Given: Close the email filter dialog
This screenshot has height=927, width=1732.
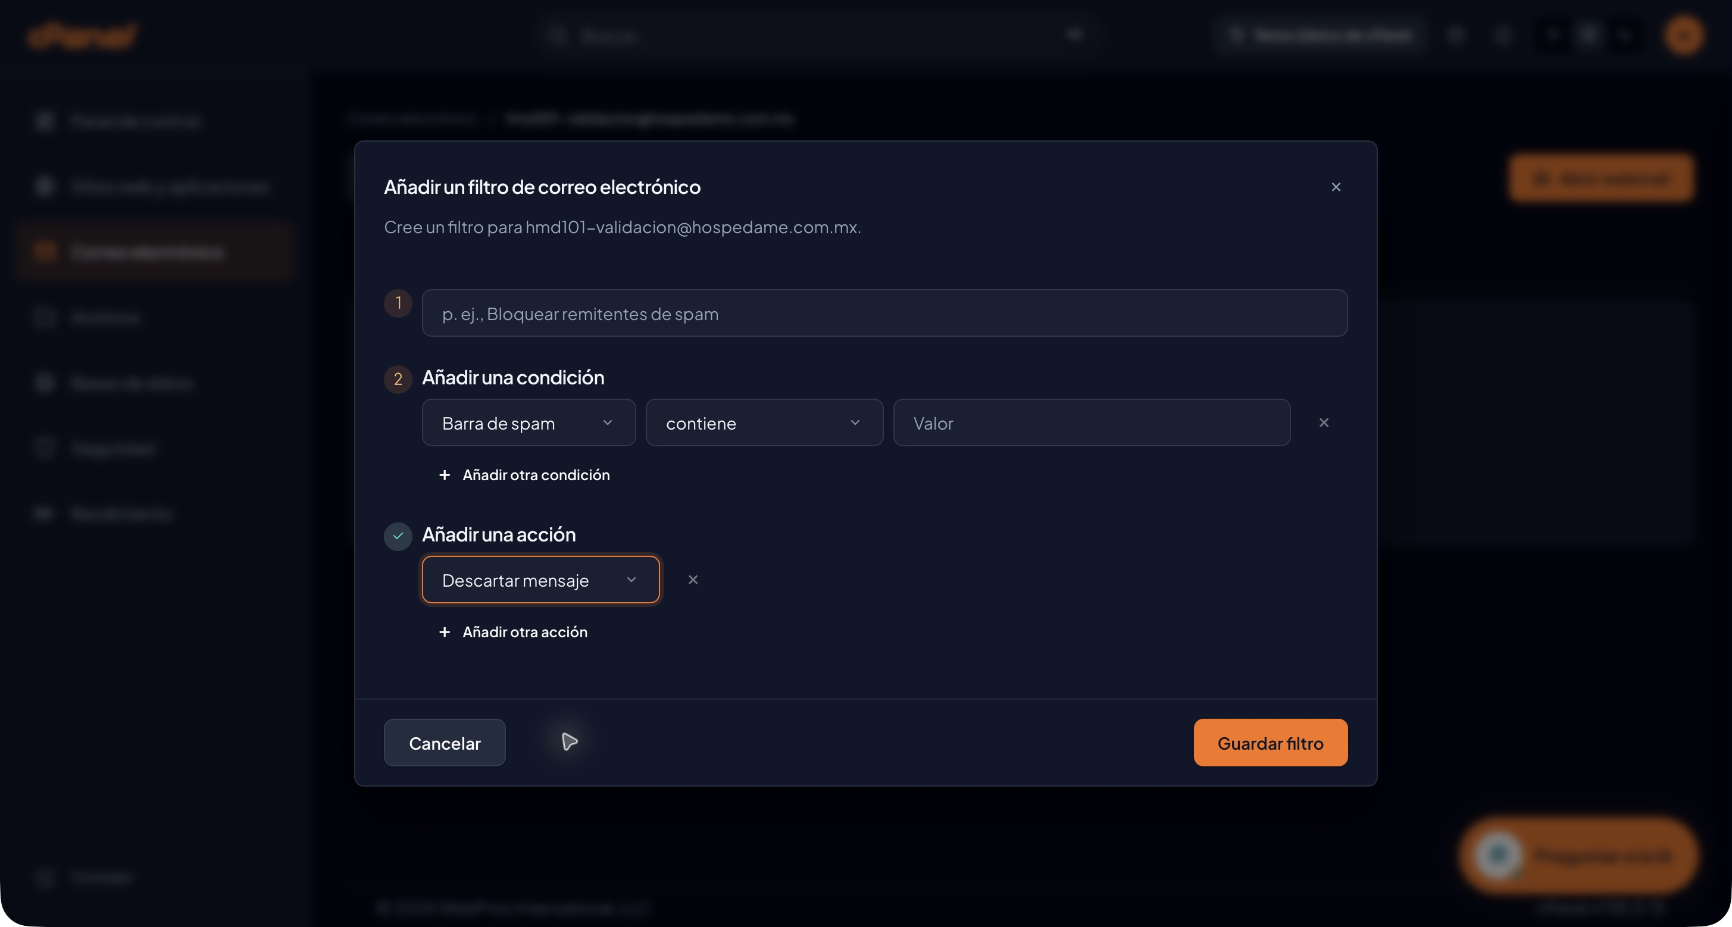Looking at the screenshot, I should (1336, 187).
